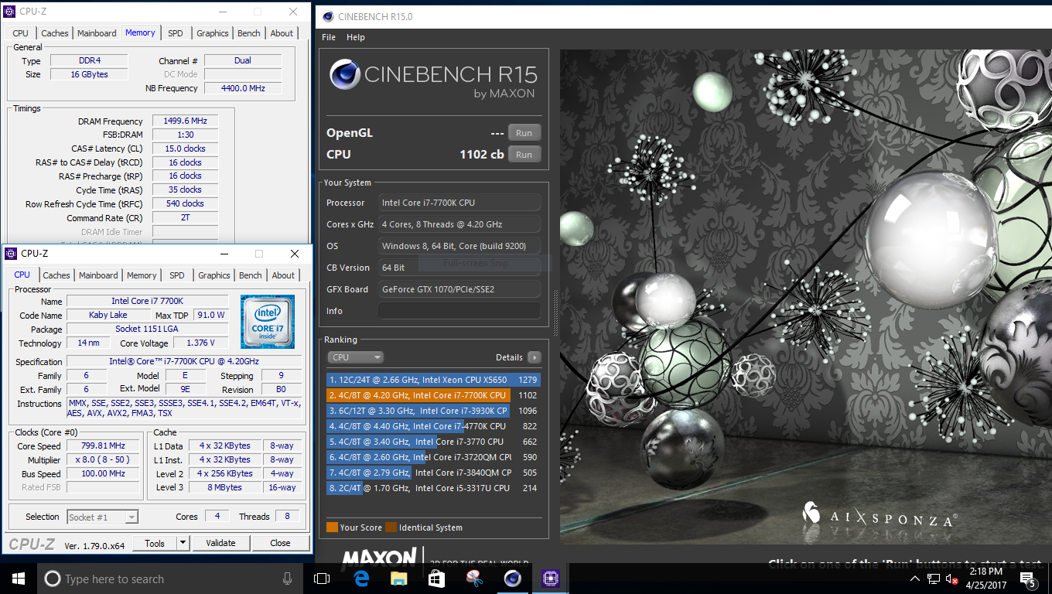Select the i7-3930K ranking row
The width and height of the screenshot is (1052, 594).
(433, 411)
